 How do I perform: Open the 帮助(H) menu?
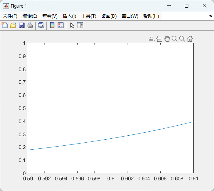tap(151, 16)
